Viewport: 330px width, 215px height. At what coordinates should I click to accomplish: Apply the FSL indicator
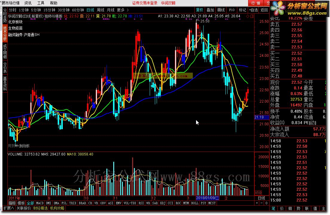tap(64, 203)
